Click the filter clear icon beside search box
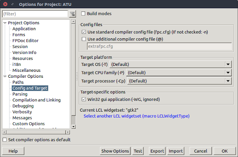The image size is (238, 157). pyautogui.click(x=73, y=14)
